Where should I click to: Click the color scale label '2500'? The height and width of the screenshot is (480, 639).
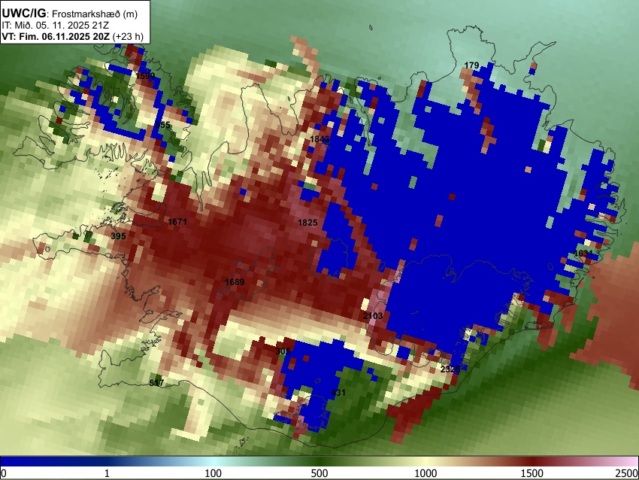point(628,473)
